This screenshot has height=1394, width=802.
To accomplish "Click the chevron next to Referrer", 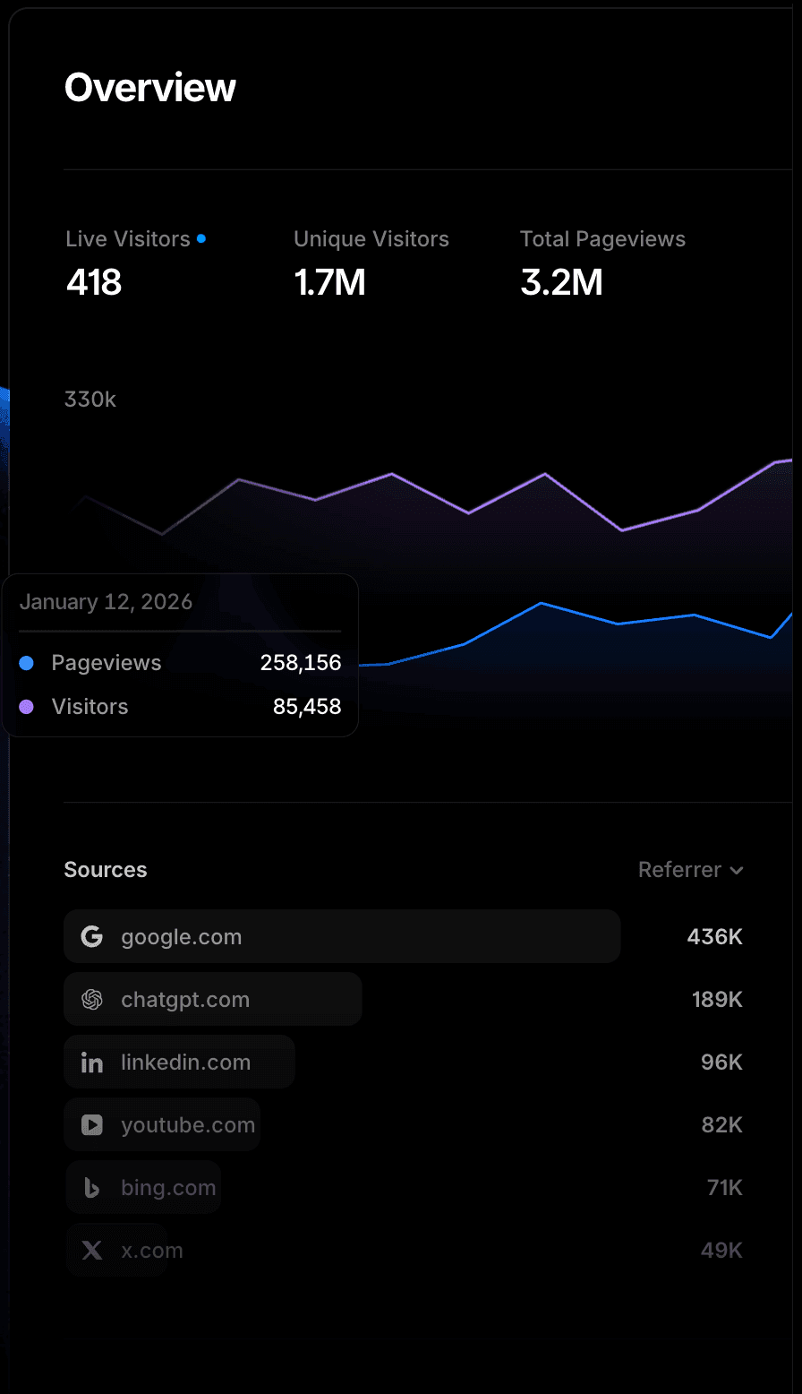I will pos(737,870).
